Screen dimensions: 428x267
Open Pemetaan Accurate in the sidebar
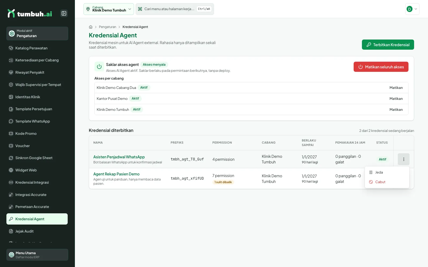coord(37,207)
